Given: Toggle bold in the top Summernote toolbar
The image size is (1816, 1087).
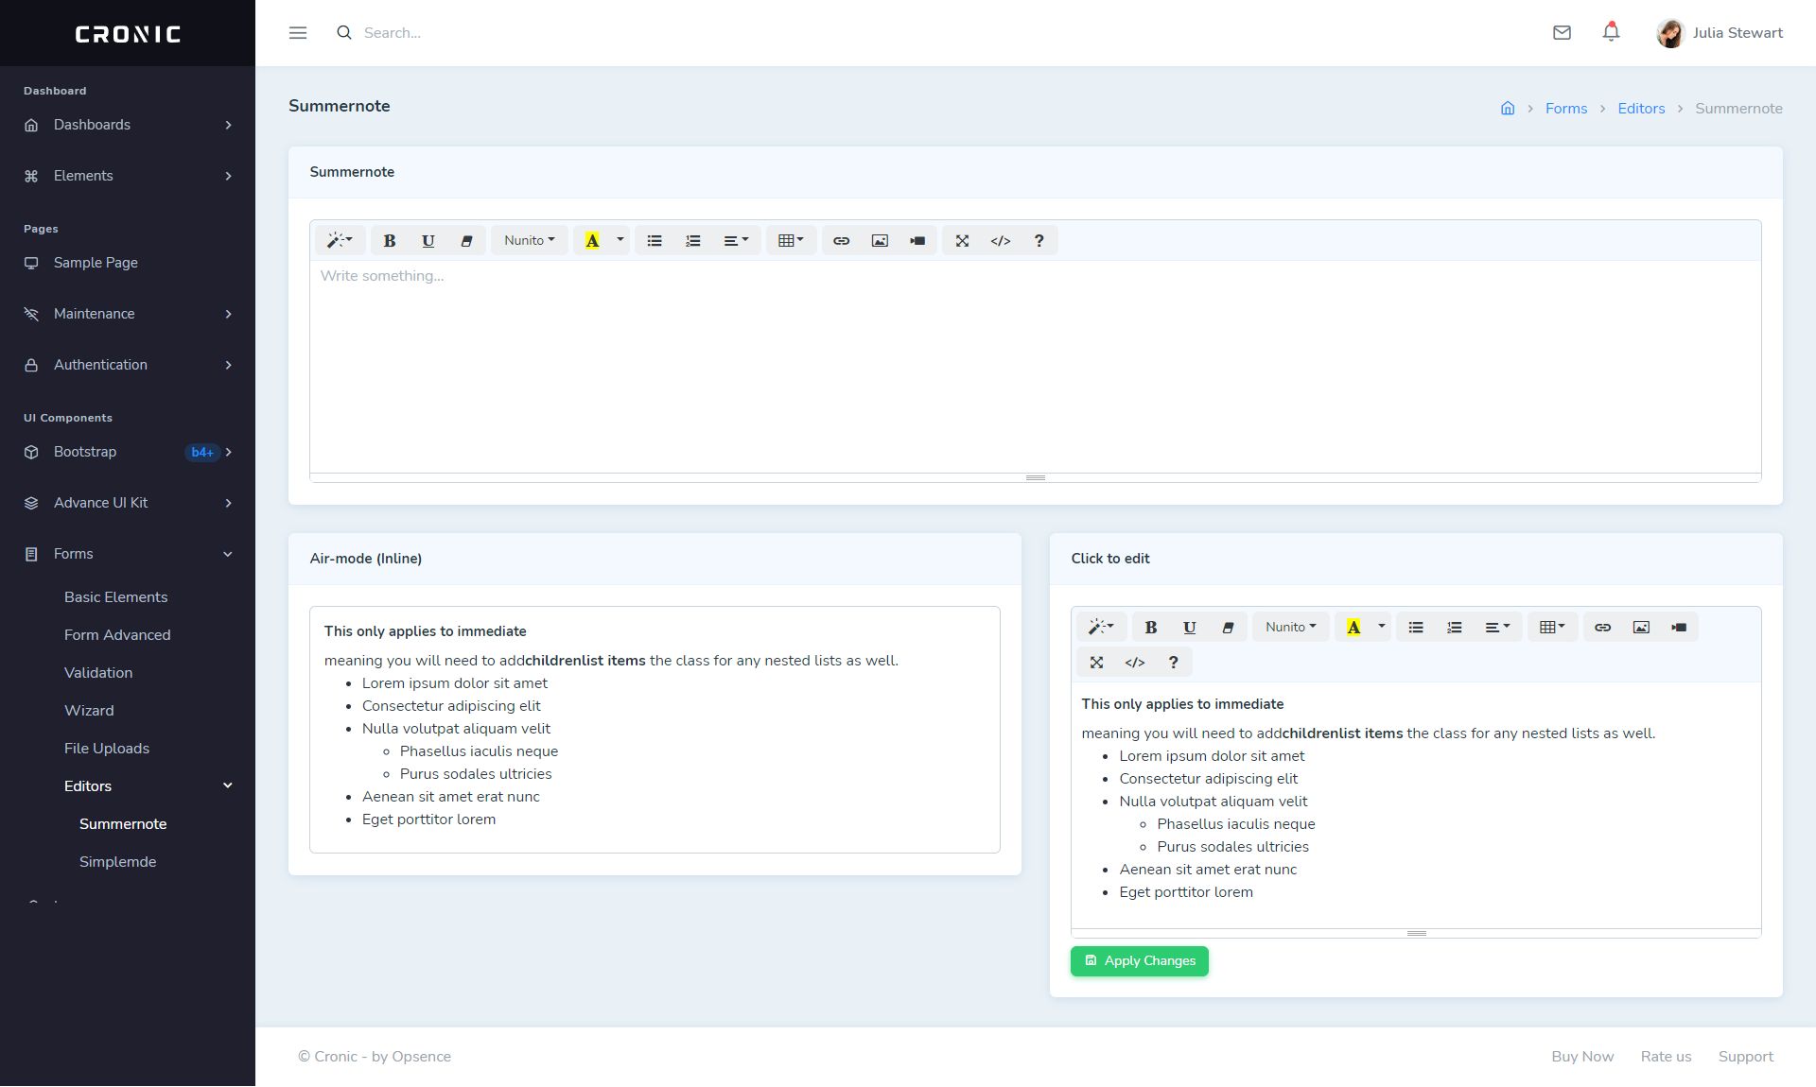Looking at the screenshot, I should (x=389, y=241).
